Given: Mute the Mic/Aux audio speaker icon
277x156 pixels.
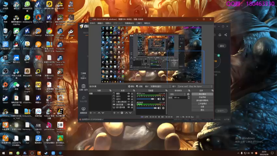Looking at the screenshot, I should tap(159, 99).
